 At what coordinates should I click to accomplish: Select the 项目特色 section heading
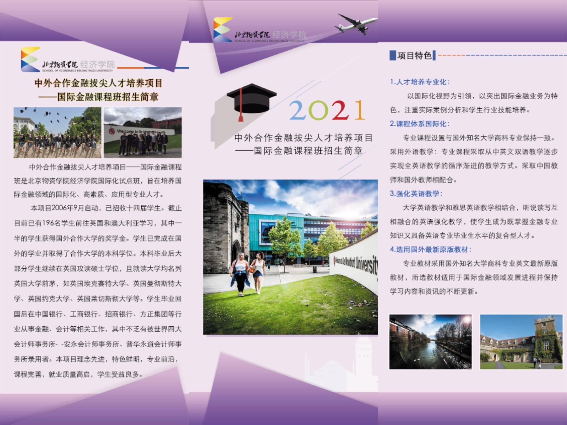click(414, 56)
